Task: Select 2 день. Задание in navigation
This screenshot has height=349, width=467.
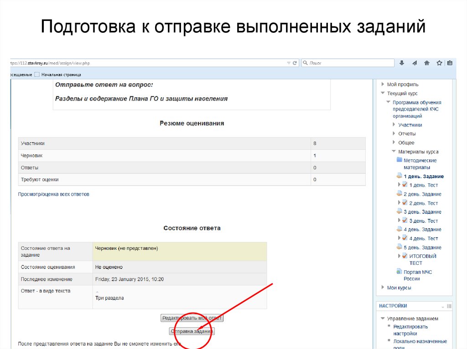Action: [x=422, y=194]
